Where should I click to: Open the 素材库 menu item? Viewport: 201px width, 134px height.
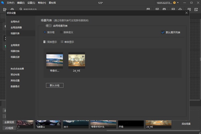52,3
